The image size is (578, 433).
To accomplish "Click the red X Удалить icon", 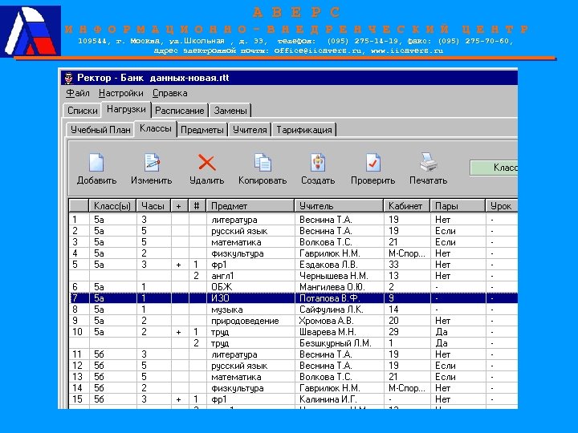I will 207,162.
